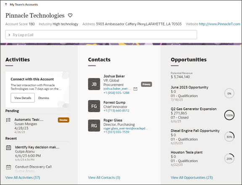The width and height of the screenshot is (242, 185).
Task: Click the FG avatar for Forrest Gump
Action: (94, 106)
